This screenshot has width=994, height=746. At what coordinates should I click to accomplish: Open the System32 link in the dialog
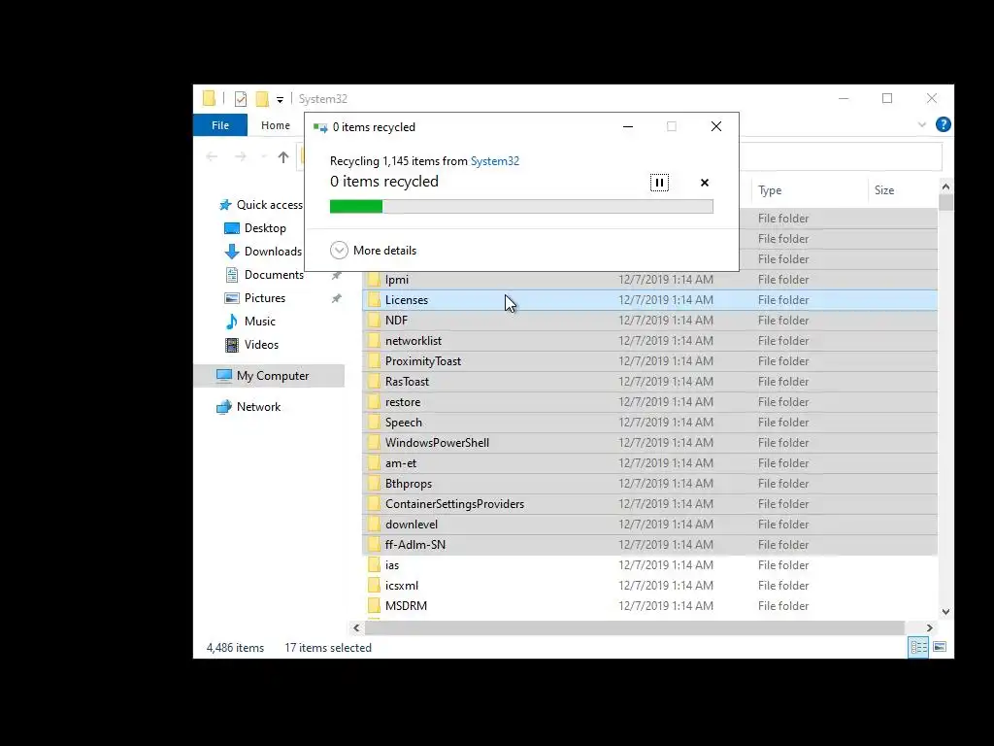point(494,161)
